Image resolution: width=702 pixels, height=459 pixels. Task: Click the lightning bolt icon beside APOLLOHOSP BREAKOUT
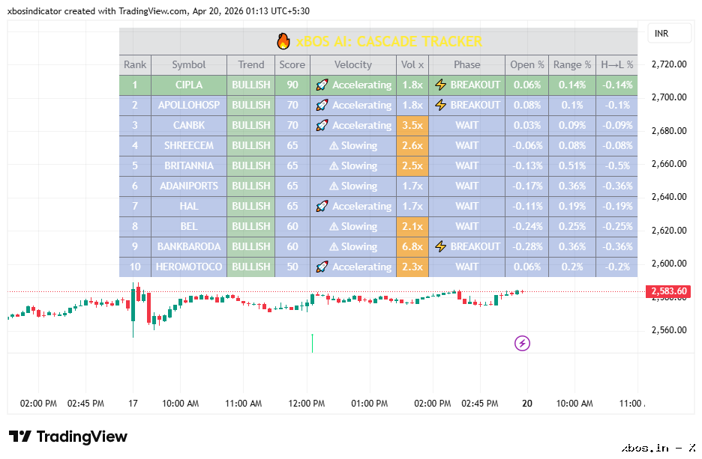(x=440, y=105)
